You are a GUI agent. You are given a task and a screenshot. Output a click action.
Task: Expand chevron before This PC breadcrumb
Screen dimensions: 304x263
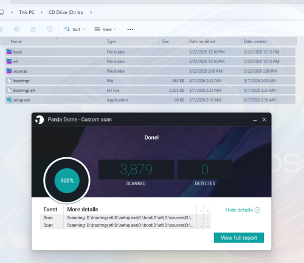(12, 12)
